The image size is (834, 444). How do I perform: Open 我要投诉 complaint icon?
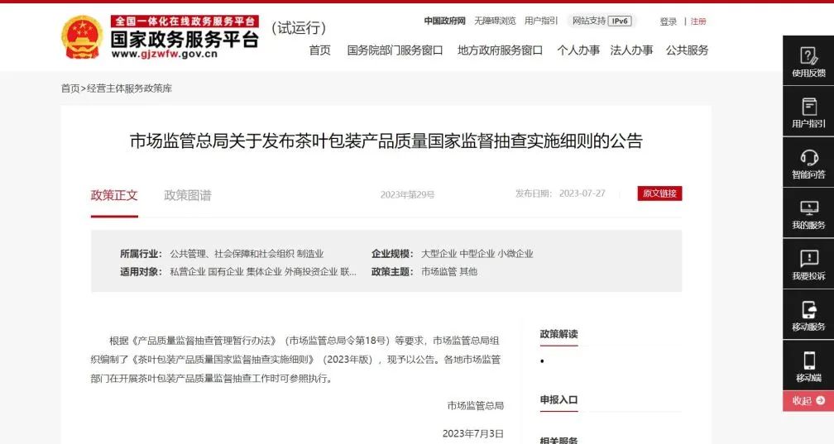[808, 259]
